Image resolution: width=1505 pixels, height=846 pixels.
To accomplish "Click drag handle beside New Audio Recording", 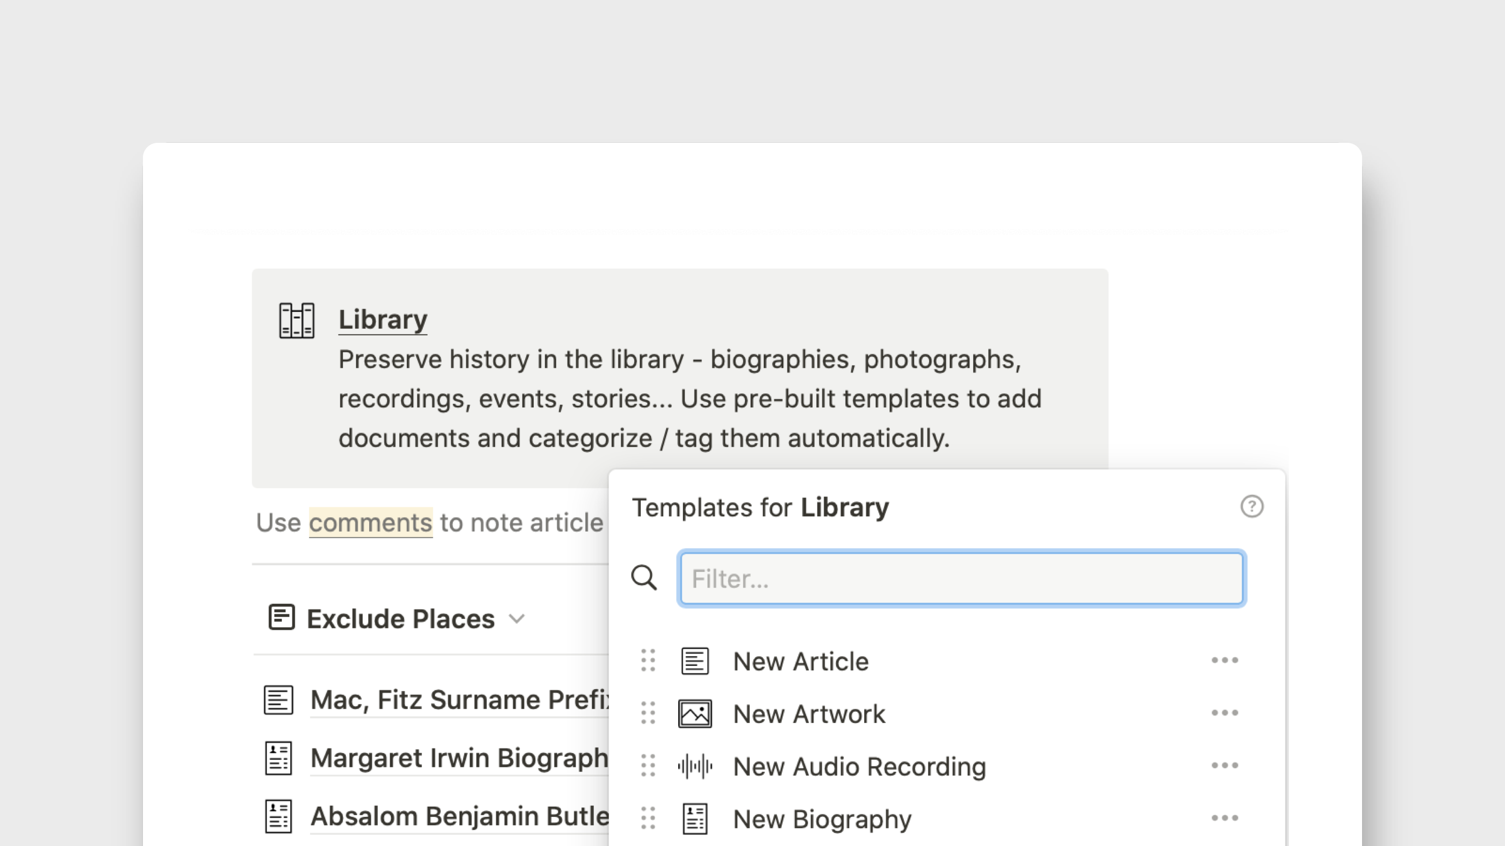I will pyautogui.click(x=648, y=766).
